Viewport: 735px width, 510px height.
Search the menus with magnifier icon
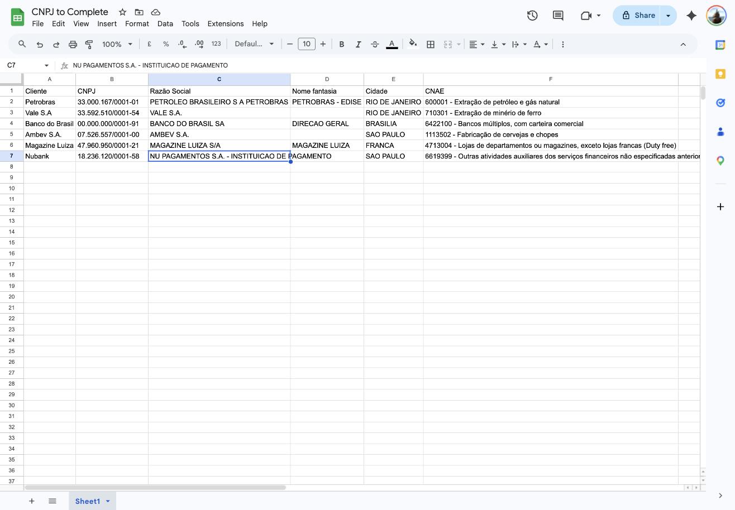(22, 44)
